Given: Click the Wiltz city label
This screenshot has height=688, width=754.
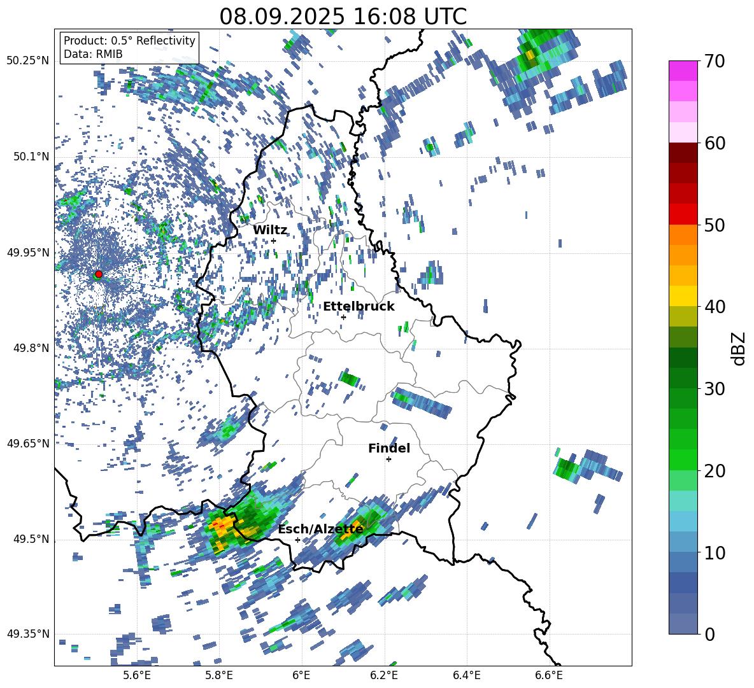Looking at the screenshot, I should click(x=270, y=230).
